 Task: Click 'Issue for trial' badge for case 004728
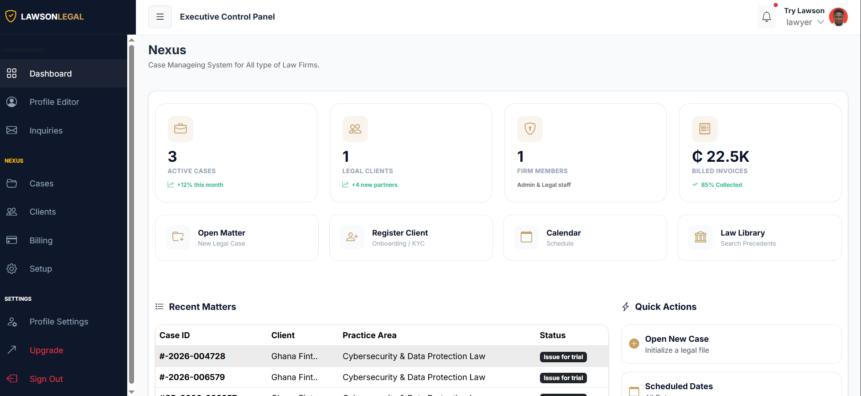click(x=563, y=357)
